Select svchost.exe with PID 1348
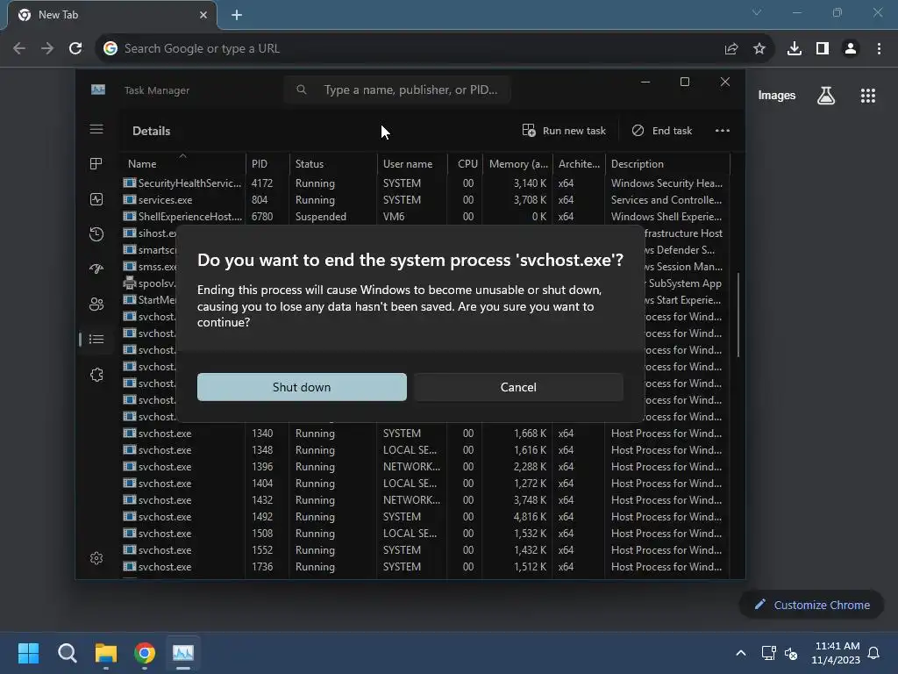The height and width of the screenshot is (674, 898). coord(425,450)
